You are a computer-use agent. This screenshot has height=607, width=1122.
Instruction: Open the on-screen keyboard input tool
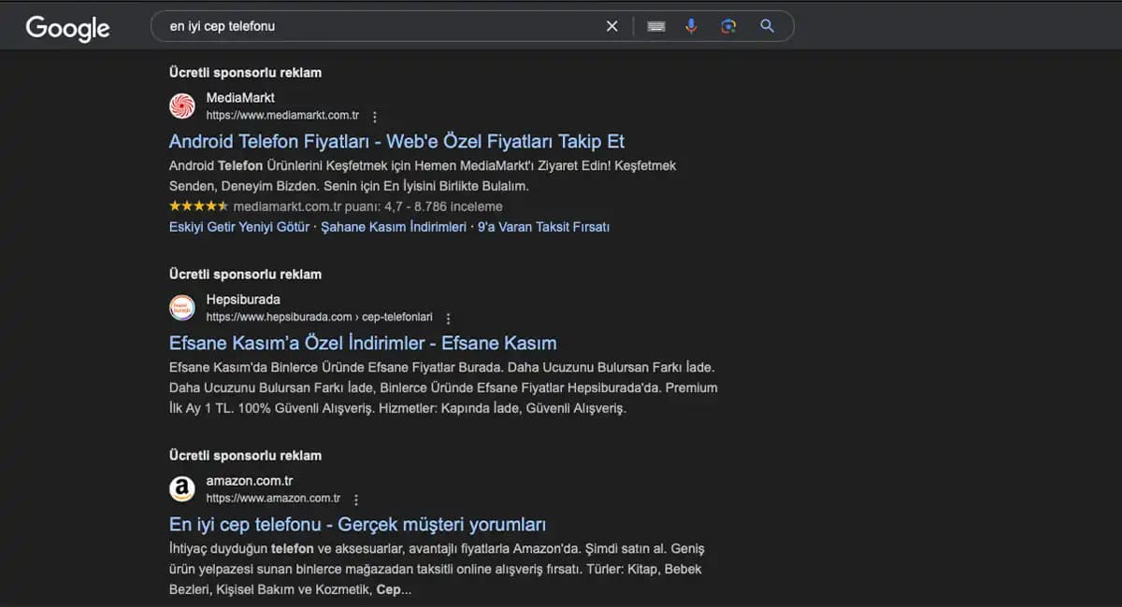click(x=656, y=26)
